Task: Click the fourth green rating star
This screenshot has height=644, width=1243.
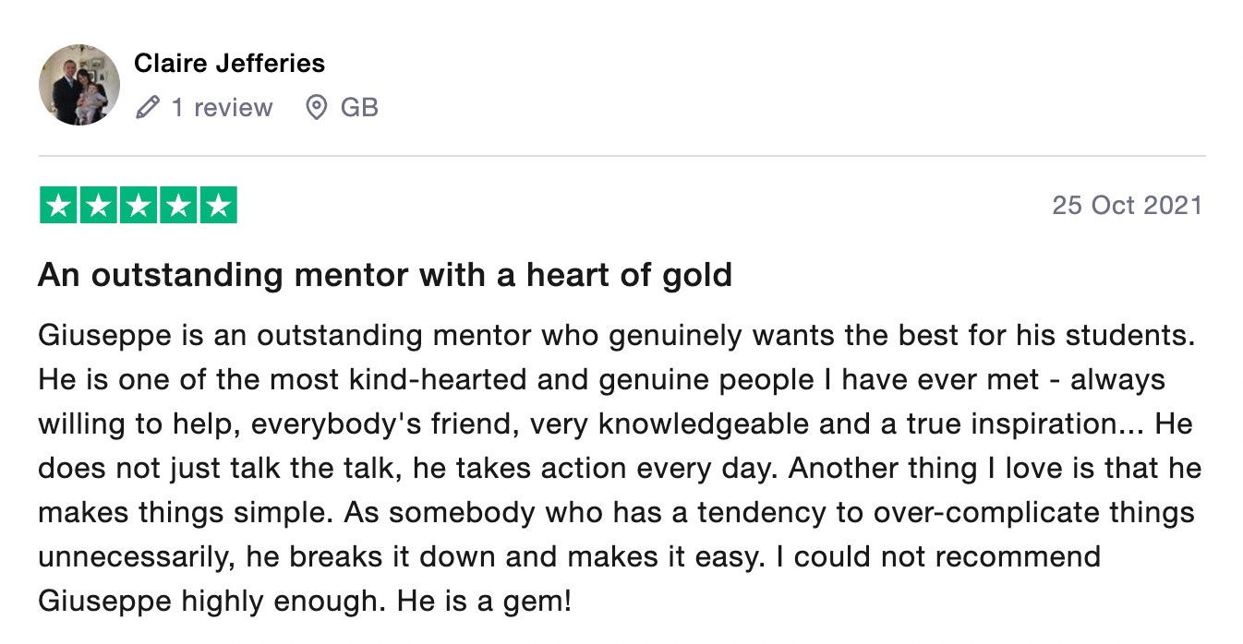Action: [178, 205]
